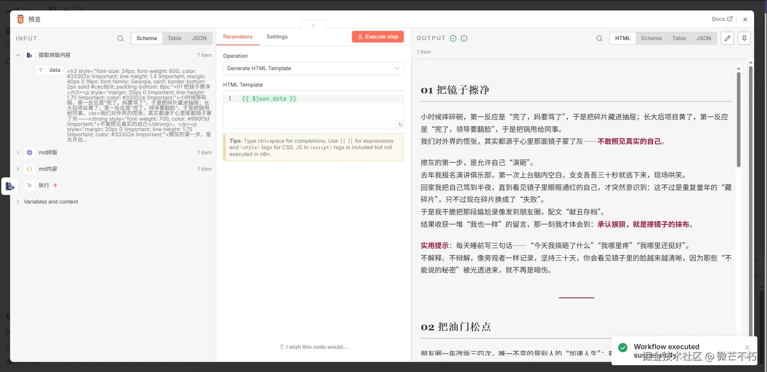Click the 不敢照见真实的自己 highlighted text
Screen dimensions: 767x372
629,142
